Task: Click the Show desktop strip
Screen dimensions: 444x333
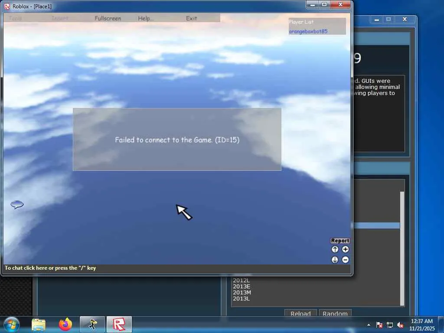Action: click(442, 325)
